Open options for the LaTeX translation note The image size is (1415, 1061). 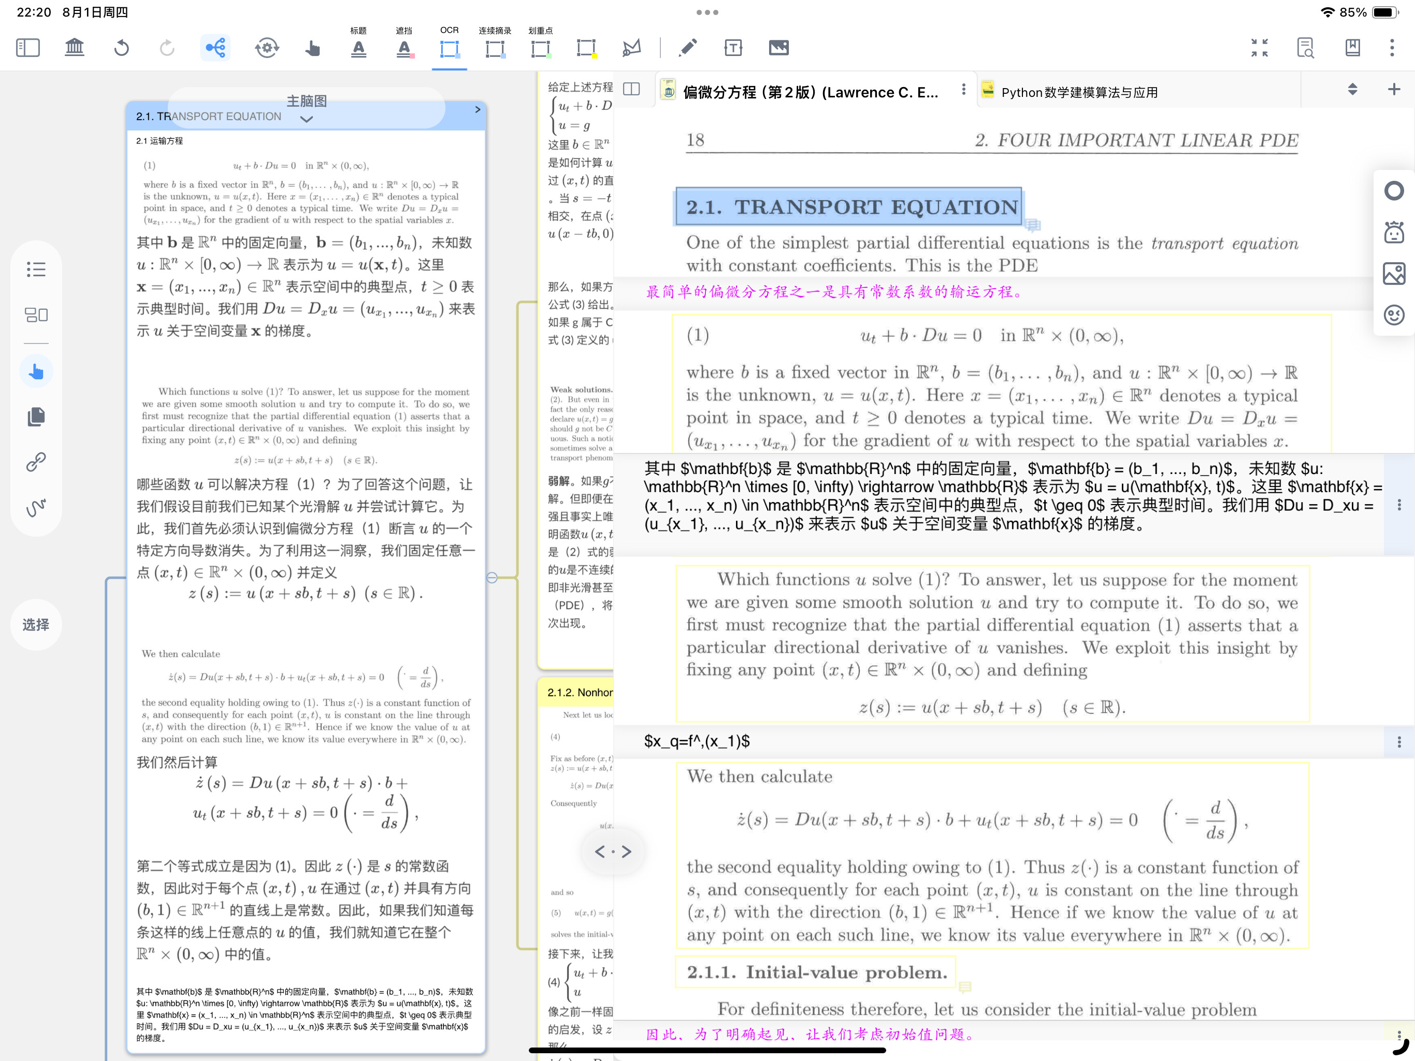click(x=1399, y=505)
